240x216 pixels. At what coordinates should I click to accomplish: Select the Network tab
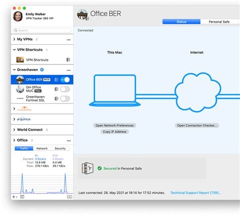tap(42, 149)
